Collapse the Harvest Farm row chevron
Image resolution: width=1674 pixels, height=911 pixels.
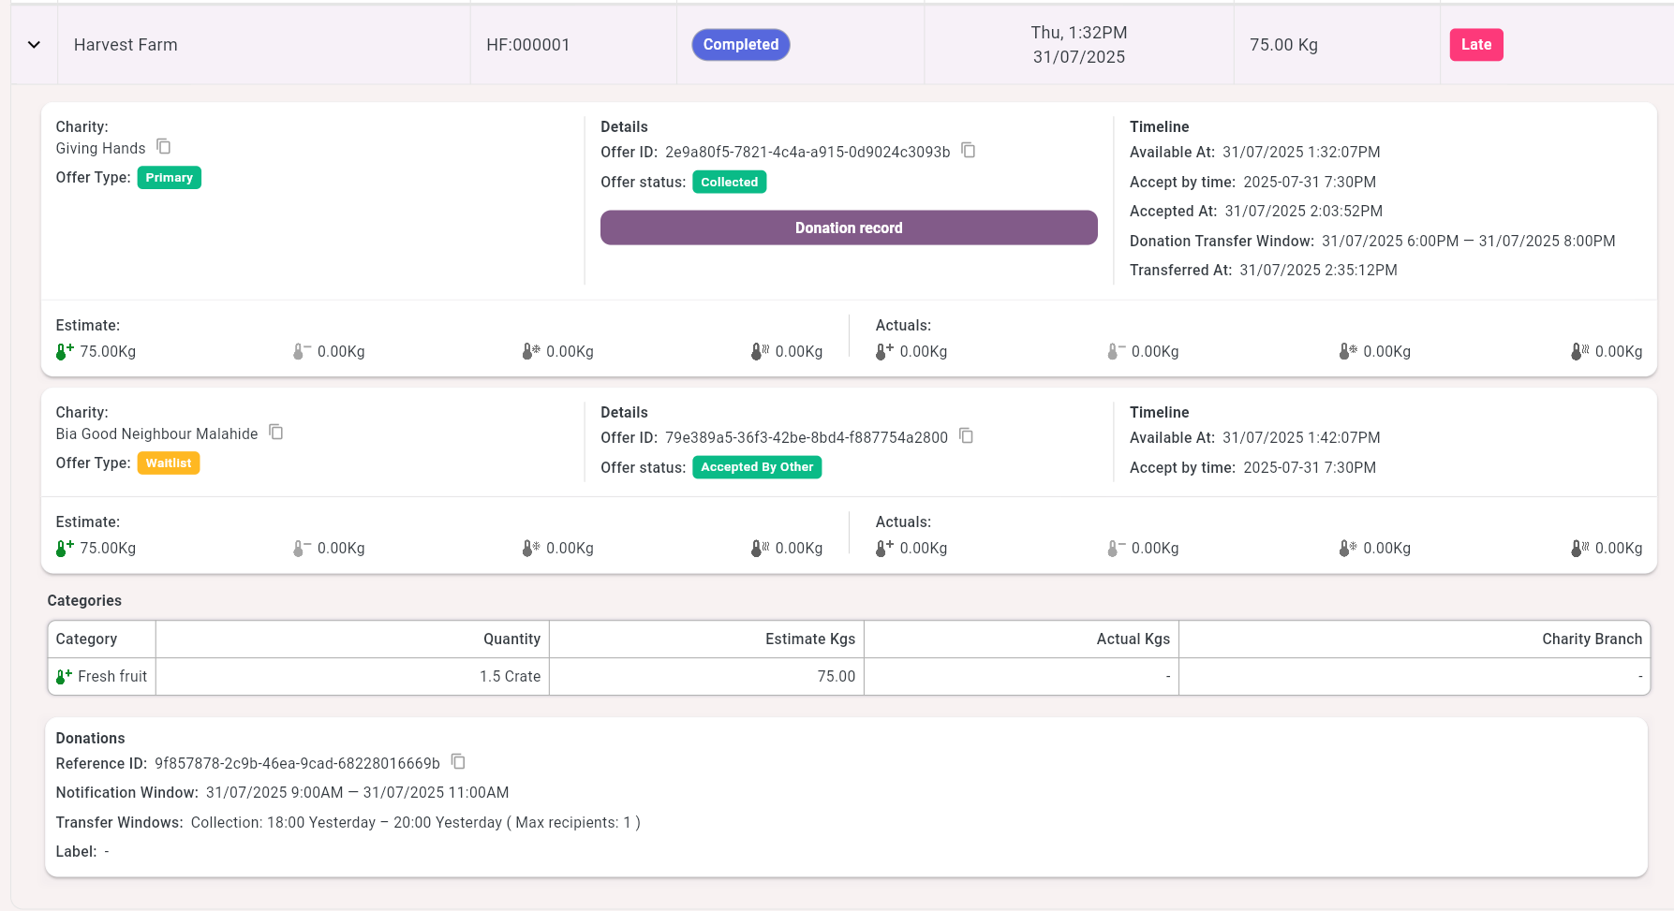click(34, 45)
